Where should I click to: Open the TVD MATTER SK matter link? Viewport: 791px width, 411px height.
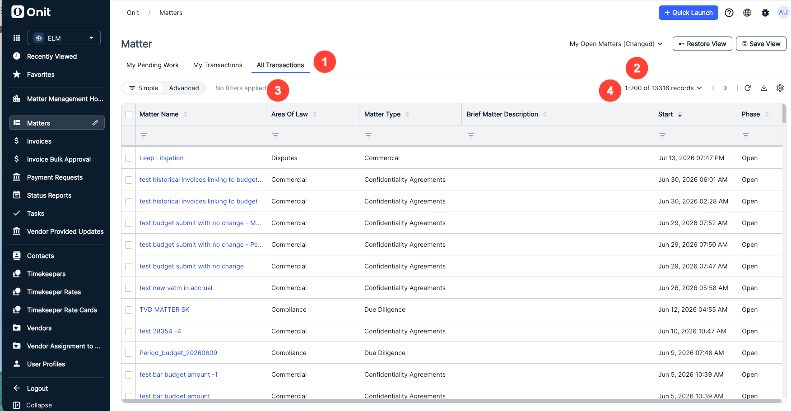pos(164,309)
